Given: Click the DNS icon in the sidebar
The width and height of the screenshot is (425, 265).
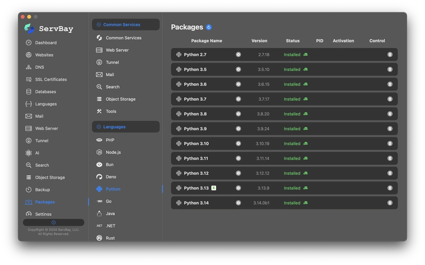Looking at the screenshot, I should (29, 67).
